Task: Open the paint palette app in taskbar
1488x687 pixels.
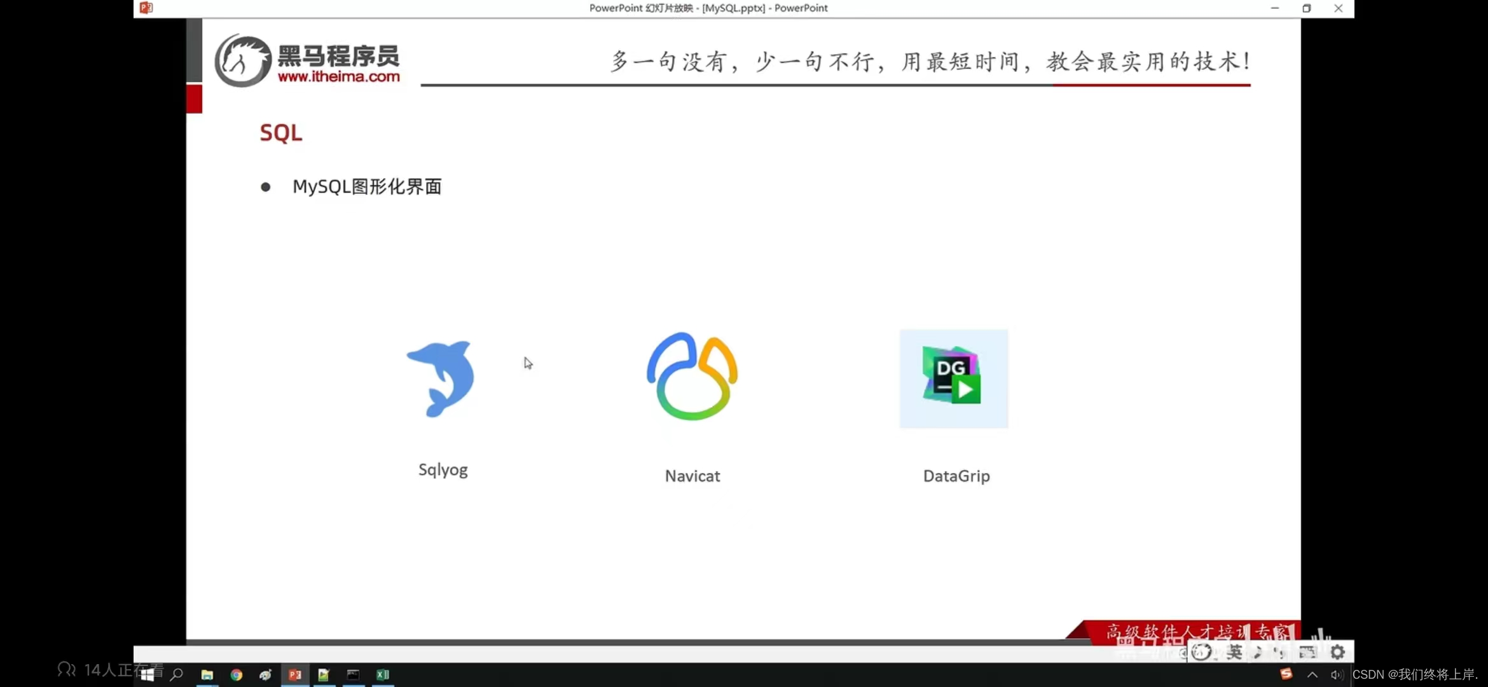Action: click(x=266, y=675)
